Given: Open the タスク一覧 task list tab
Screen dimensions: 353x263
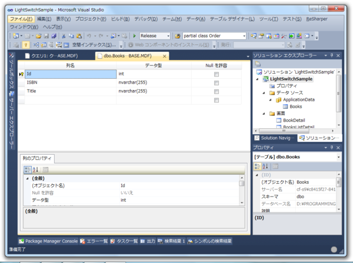Looking at the screenshot, I should (x=124, y=241).
